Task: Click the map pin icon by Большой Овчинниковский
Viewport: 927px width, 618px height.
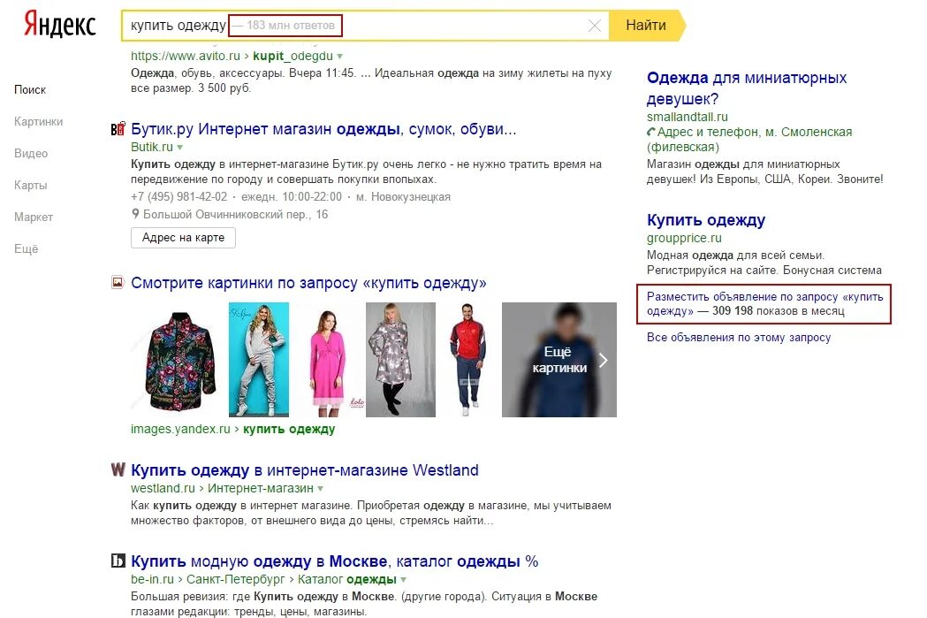Action: click(135, 214)
